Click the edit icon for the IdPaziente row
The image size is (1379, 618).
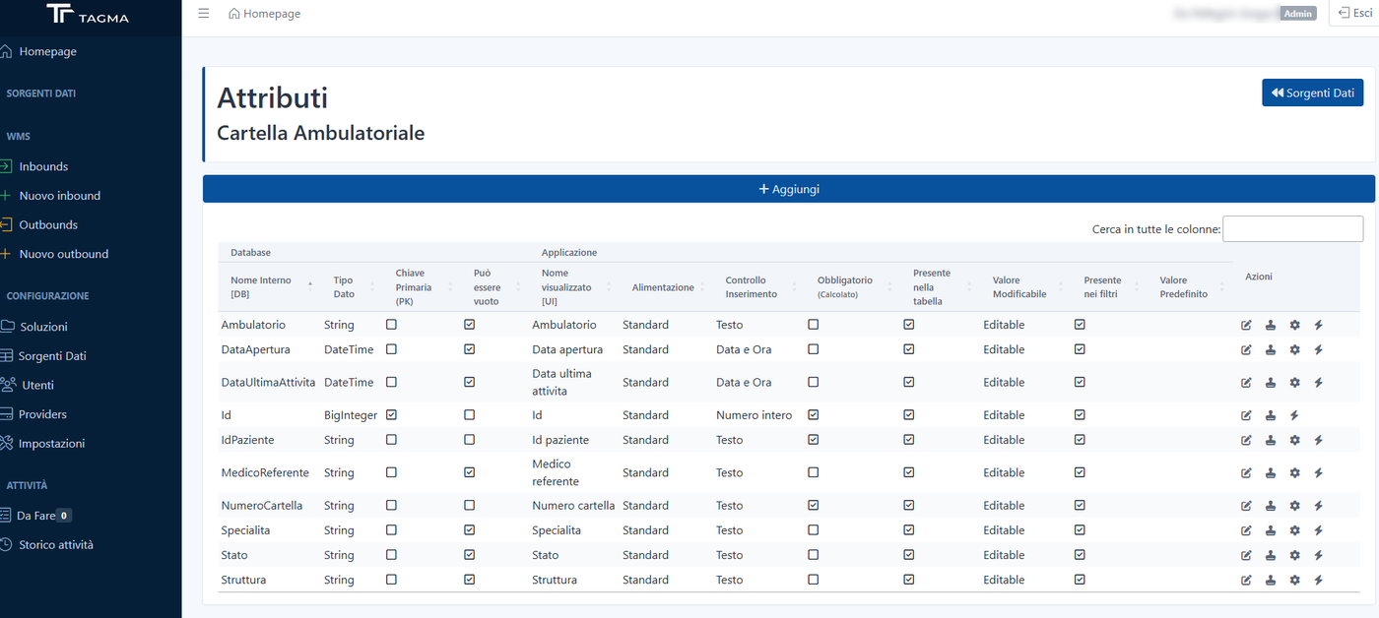[1246, 440]
